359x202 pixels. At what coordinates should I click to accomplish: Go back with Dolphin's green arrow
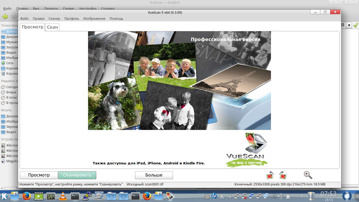(5, 17)
